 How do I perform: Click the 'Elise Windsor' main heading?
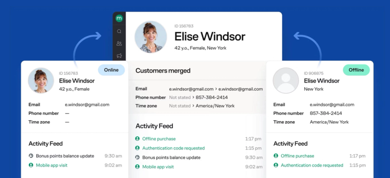pos(209,37)
